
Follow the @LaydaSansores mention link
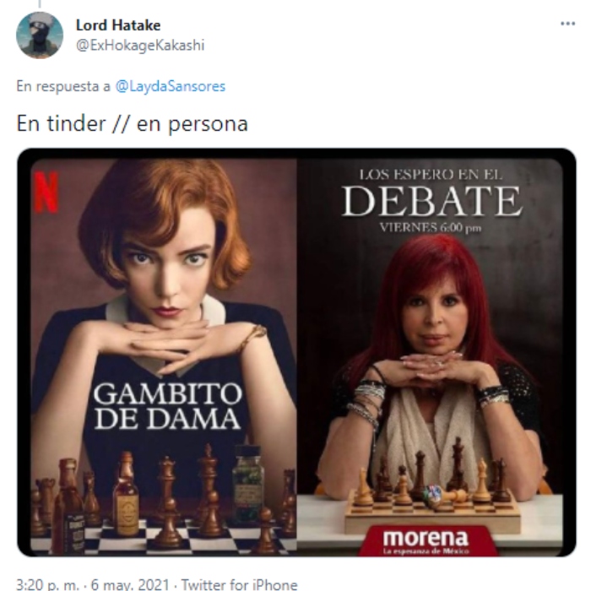point(170,86)
